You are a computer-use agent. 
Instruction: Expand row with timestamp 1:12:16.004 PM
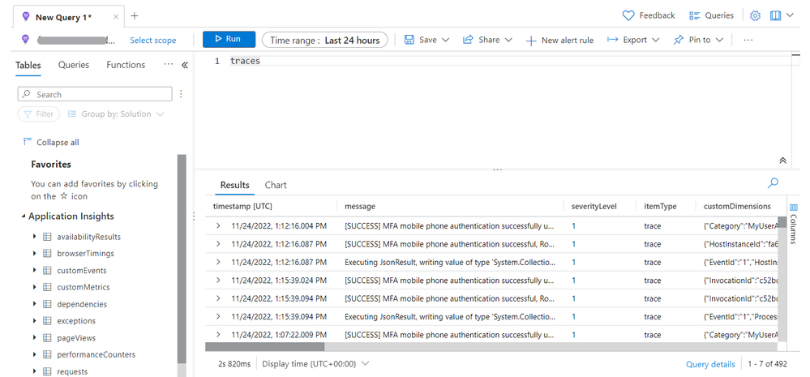point(219,225)
